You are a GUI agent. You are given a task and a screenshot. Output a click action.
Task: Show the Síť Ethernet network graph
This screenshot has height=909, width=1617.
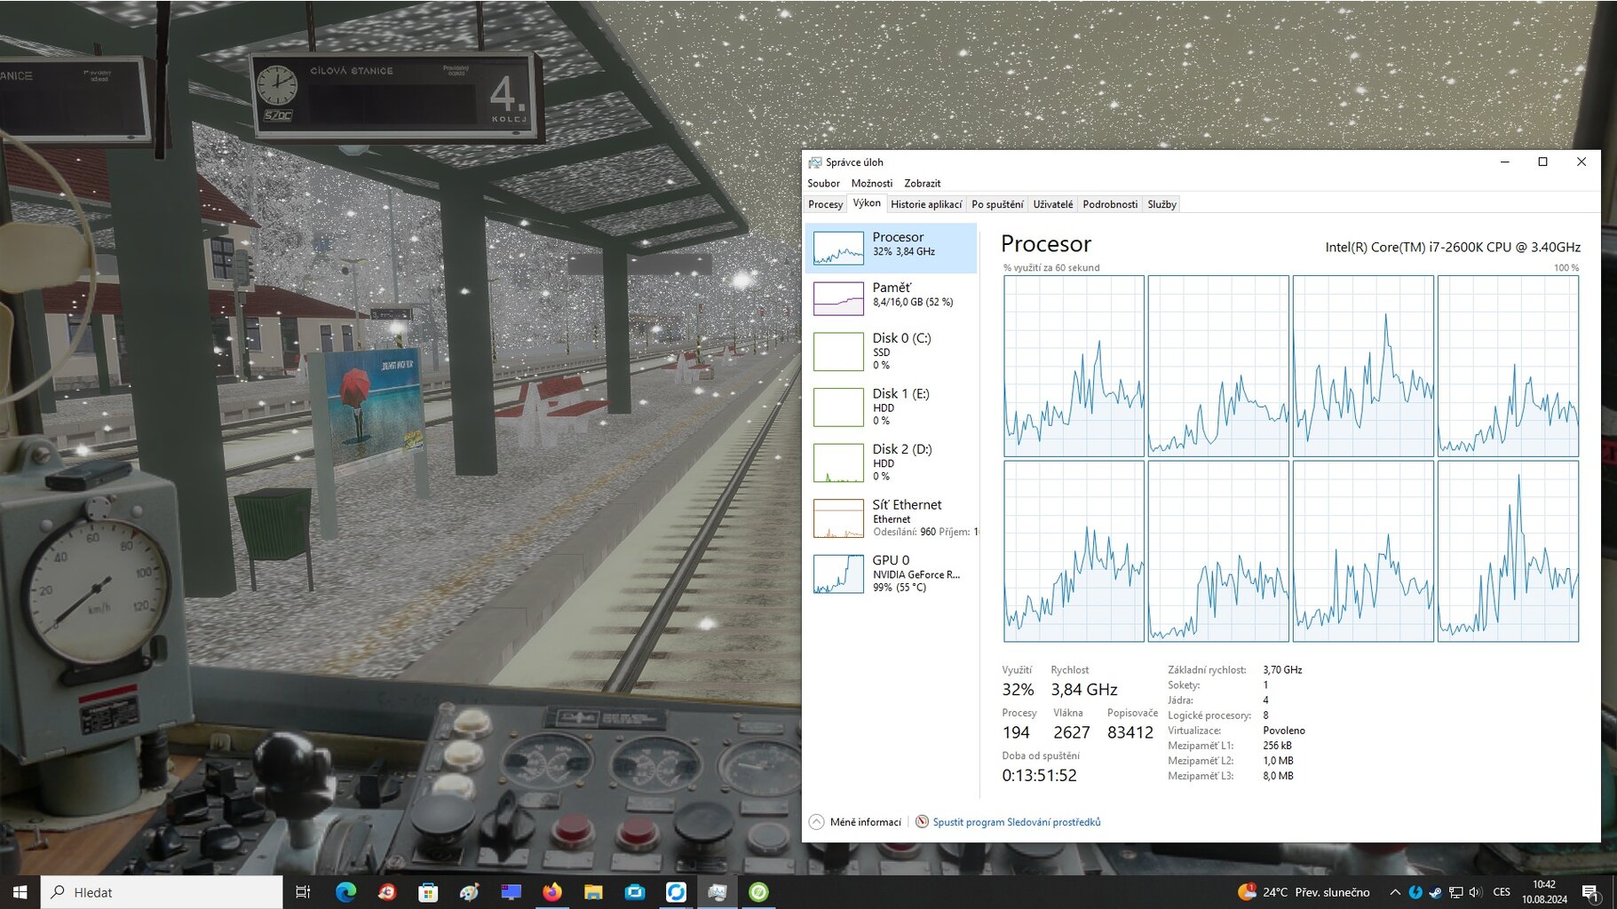pos(891,518)
